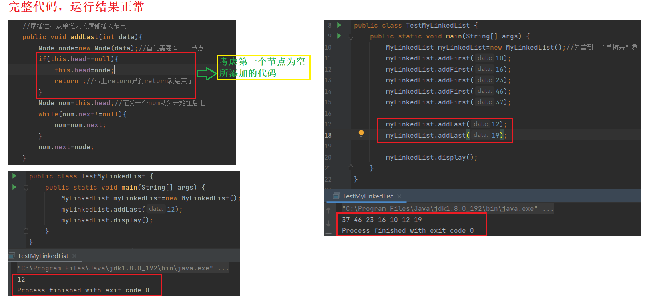Click the addFirst call with data 37
The height and width of the screenshot is (298, 645).
448,102
